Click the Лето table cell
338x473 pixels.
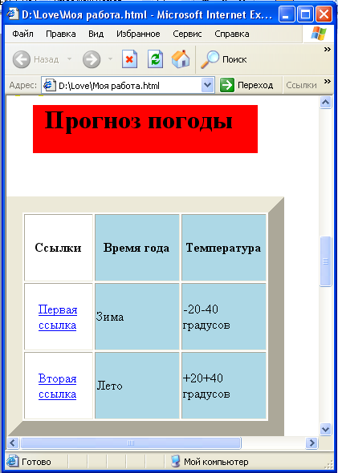coord(136,386)
